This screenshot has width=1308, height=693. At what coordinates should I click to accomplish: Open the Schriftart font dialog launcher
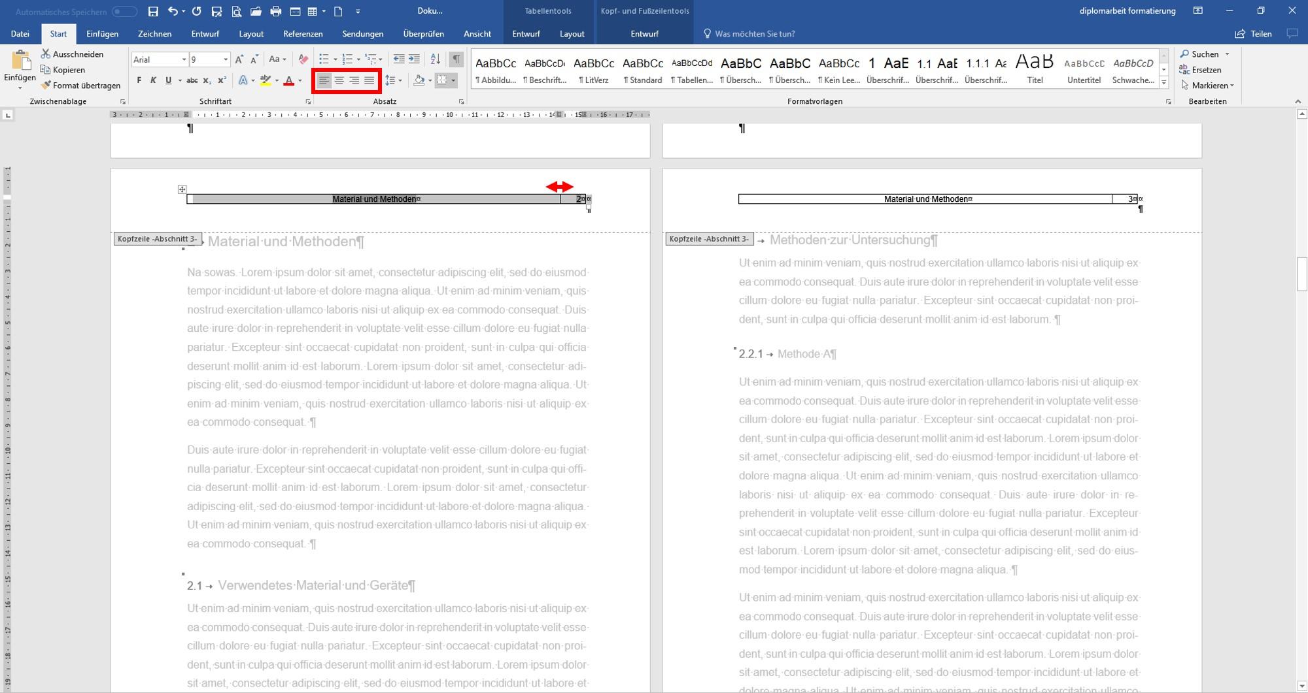[308, 102]
